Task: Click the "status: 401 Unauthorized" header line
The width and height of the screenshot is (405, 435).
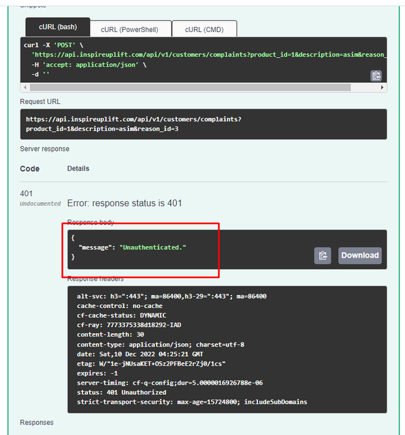Action: tap(121, 392)
